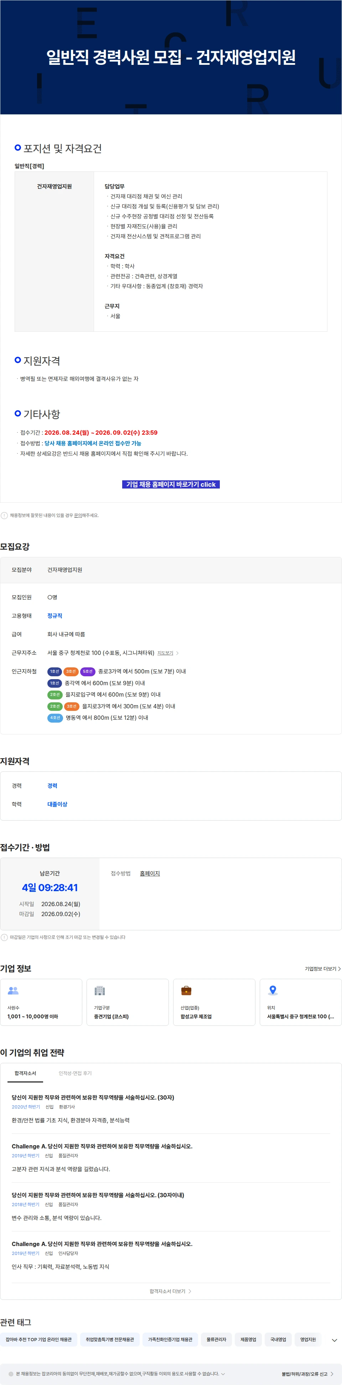Switch to the 인적성·면접 후기 tab
Image resolution: width=342 pixels, height=1385 pixels.
75,1073
